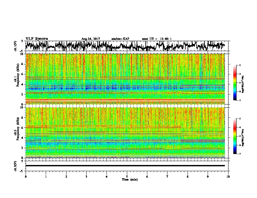The width and height of the screenshot is (257, 198).
Task: Click the "10" tick on the time axis
Action: (x=228, y=177)
